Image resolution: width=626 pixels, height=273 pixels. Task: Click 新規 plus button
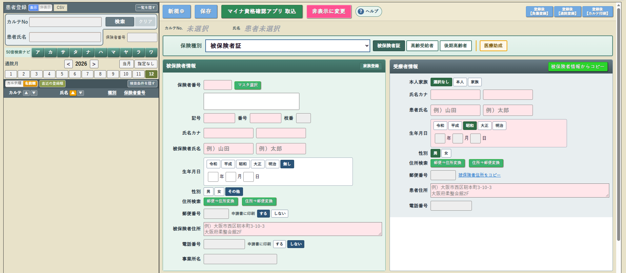[176, 11]
